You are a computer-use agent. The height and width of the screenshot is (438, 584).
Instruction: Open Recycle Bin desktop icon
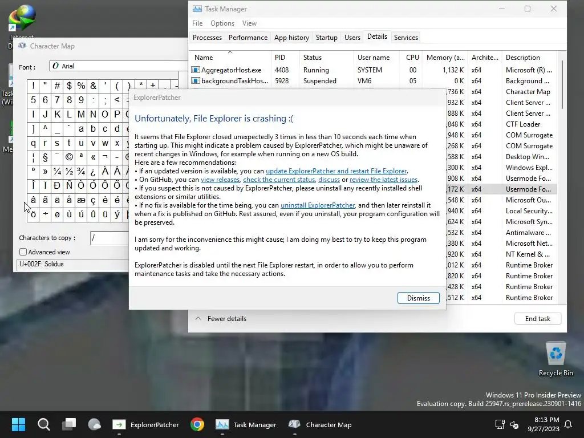[x=555, y=359]
